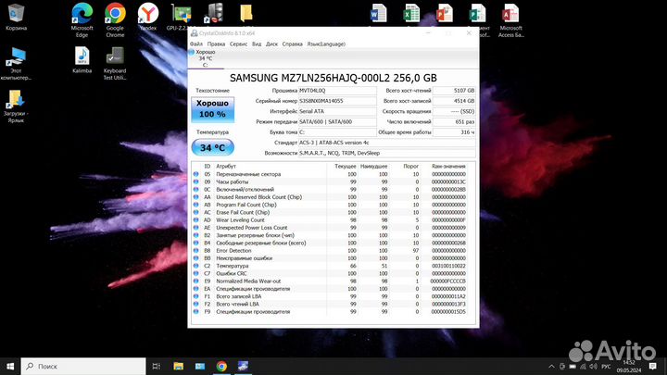Open Chrome from the taskbar
667x375 pixels.
(221, 366)
